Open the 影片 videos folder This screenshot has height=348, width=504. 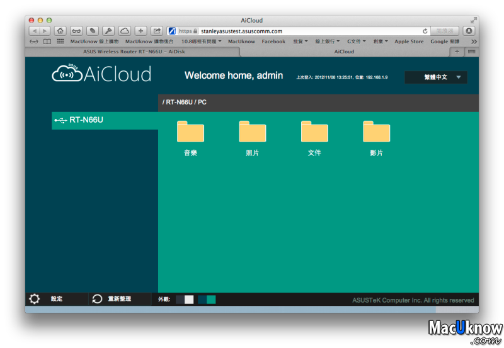coord(376,133)
